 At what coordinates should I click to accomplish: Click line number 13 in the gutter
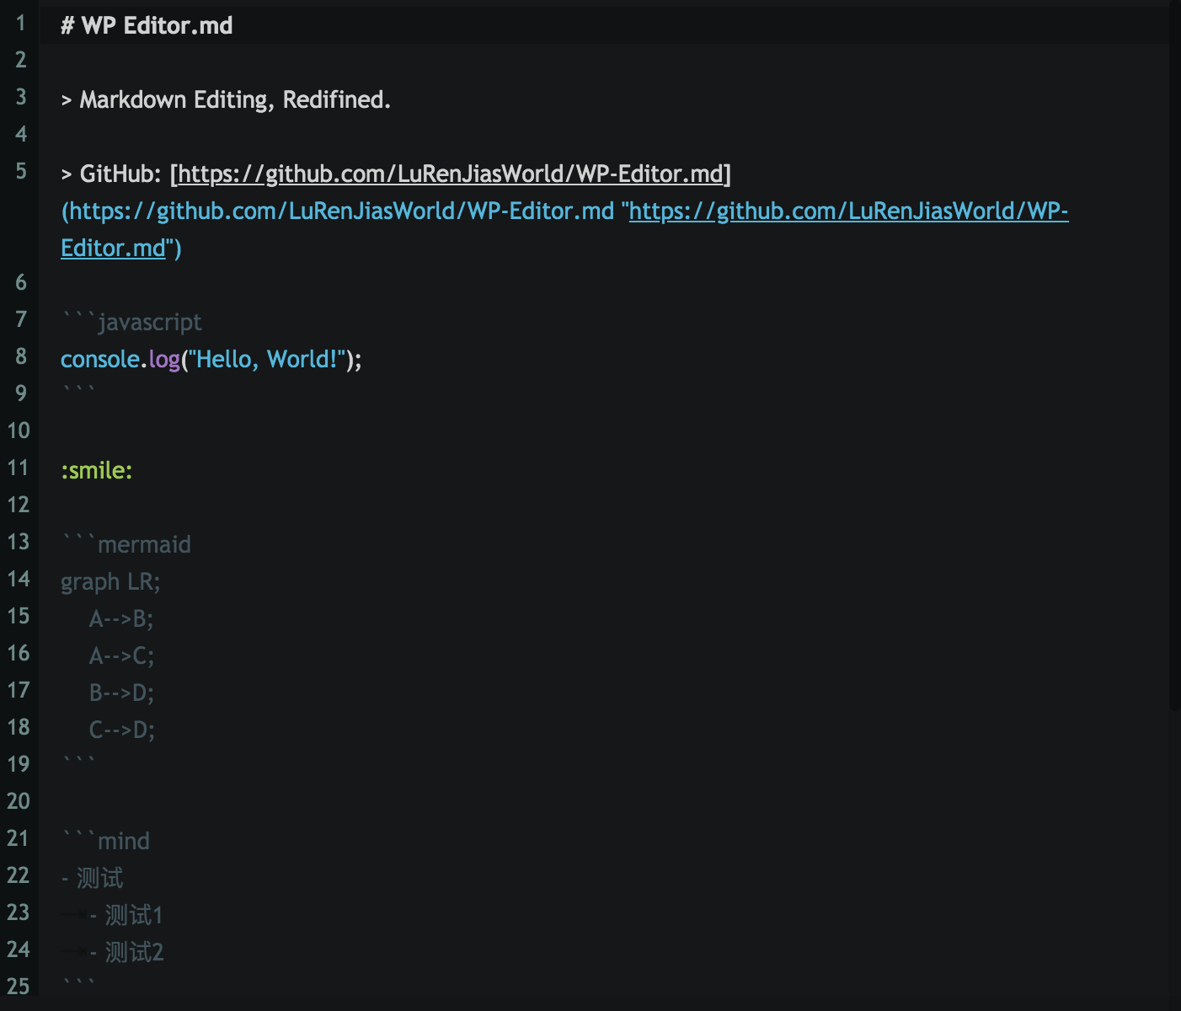[18, 542]
